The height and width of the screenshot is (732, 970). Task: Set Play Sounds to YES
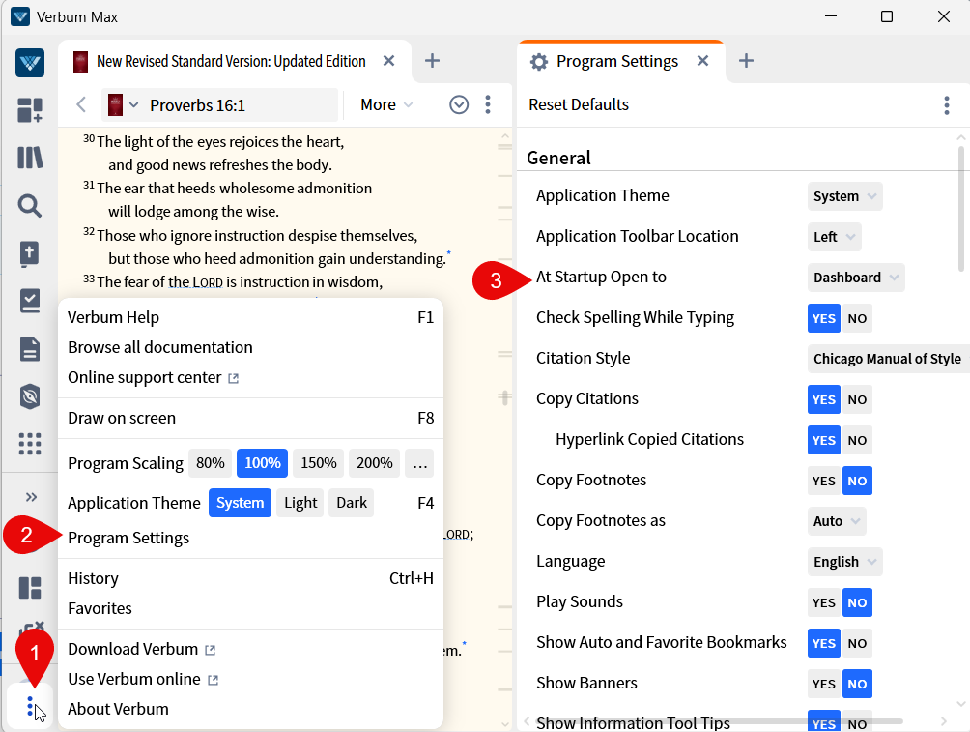click(x=824, y=602)
